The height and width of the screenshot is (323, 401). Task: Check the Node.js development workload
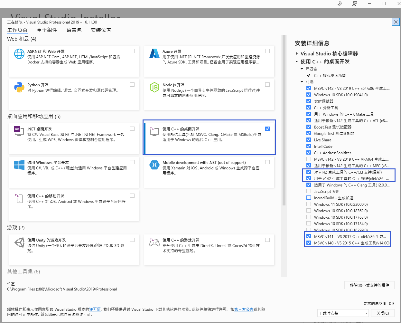[x=267, y=84]
